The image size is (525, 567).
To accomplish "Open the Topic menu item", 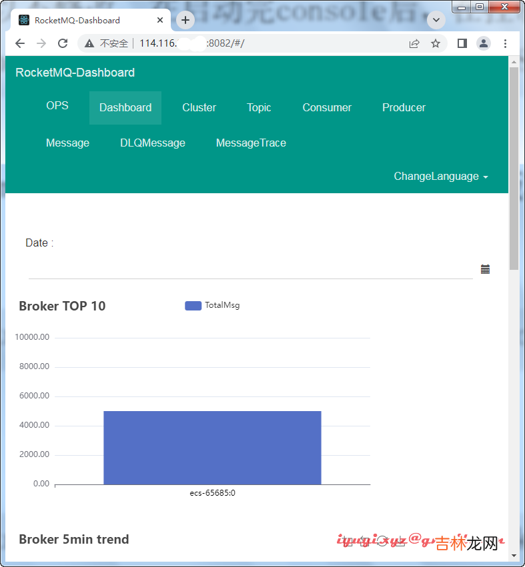I will tap(259, 107).
